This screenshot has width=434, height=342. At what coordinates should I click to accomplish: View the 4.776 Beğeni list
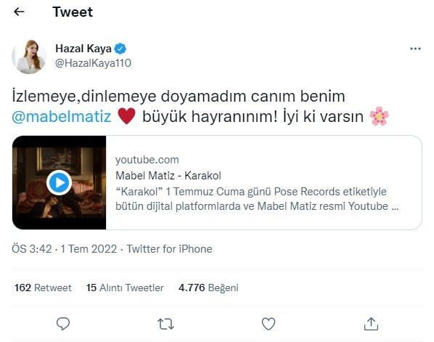point(208,288)
